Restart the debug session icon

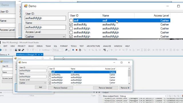pos(80,50)
